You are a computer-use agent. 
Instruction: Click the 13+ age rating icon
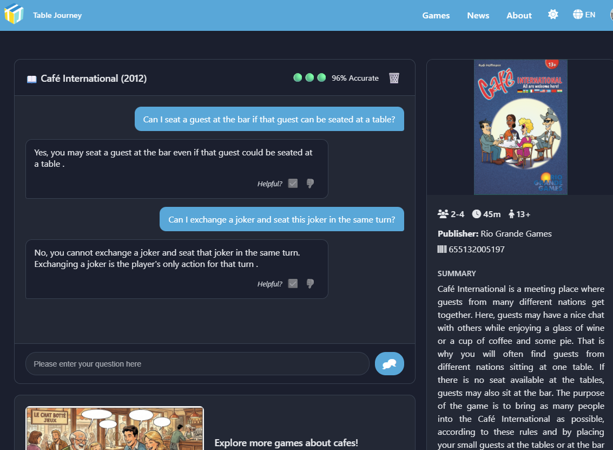tap(511, 214)
